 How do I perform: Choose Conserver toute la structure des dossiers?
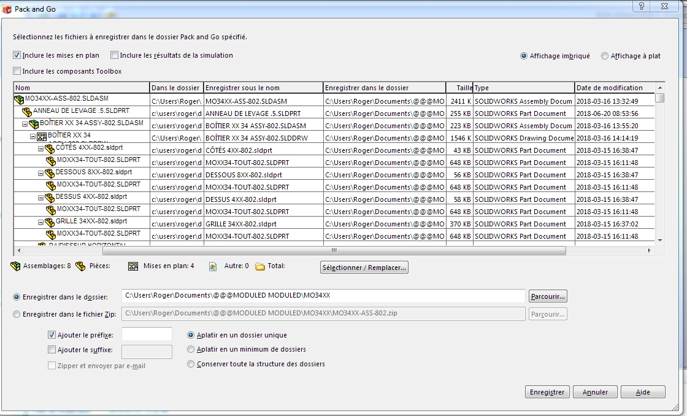pyautogui.click(x=191, y=364)
